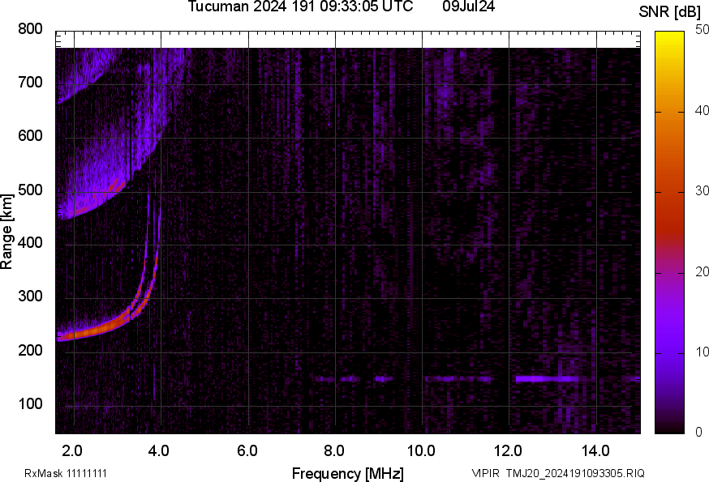The width and height of the screenshot is (709, 482).
Task: Click the SNR color scale bar
Action: [x=669, y=232]
